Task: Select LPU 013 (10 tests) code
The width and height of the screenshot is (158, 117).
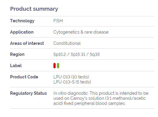Action: 71,77
